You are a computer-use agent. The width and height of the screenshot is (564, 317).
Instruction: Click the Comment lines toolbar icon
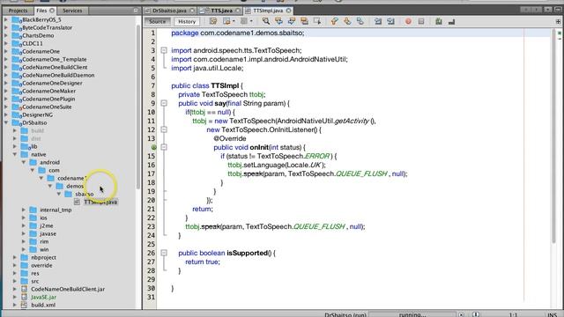point(439,21)
